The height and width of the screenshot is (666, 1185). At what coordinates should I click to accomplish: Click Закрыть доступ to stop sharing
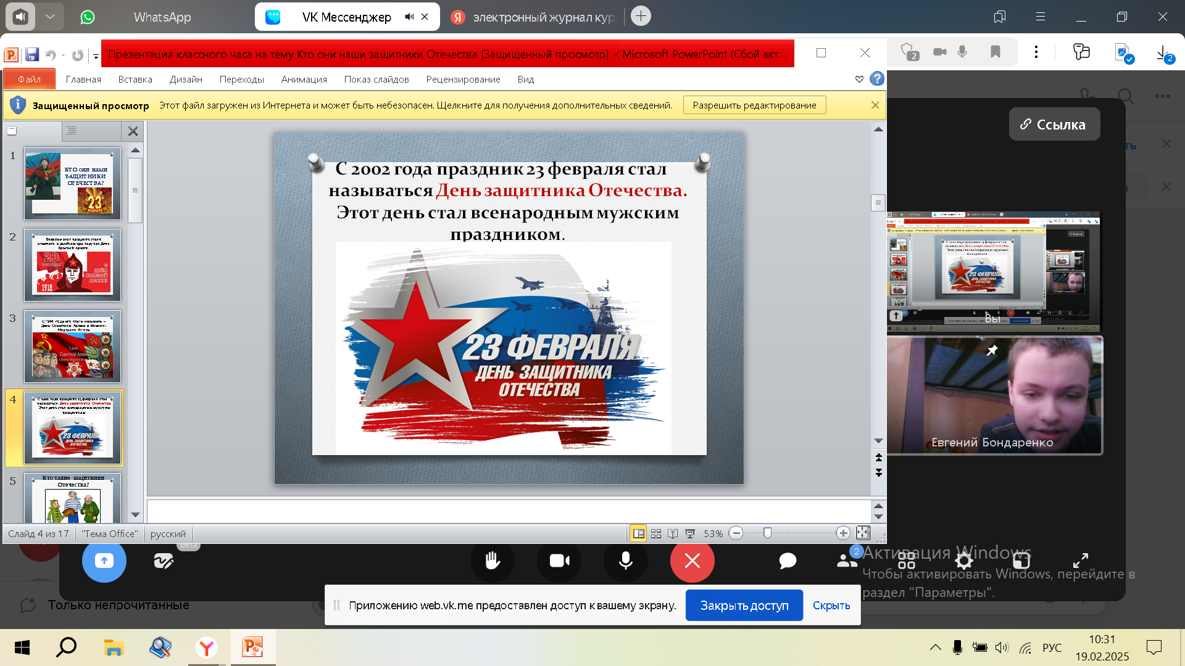coord(744,606)
